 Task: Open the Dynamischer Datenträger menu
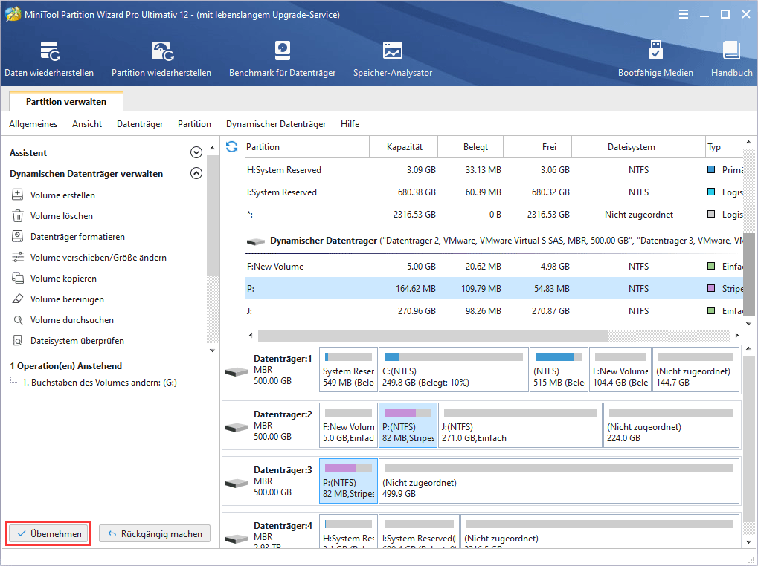point(276,124)
